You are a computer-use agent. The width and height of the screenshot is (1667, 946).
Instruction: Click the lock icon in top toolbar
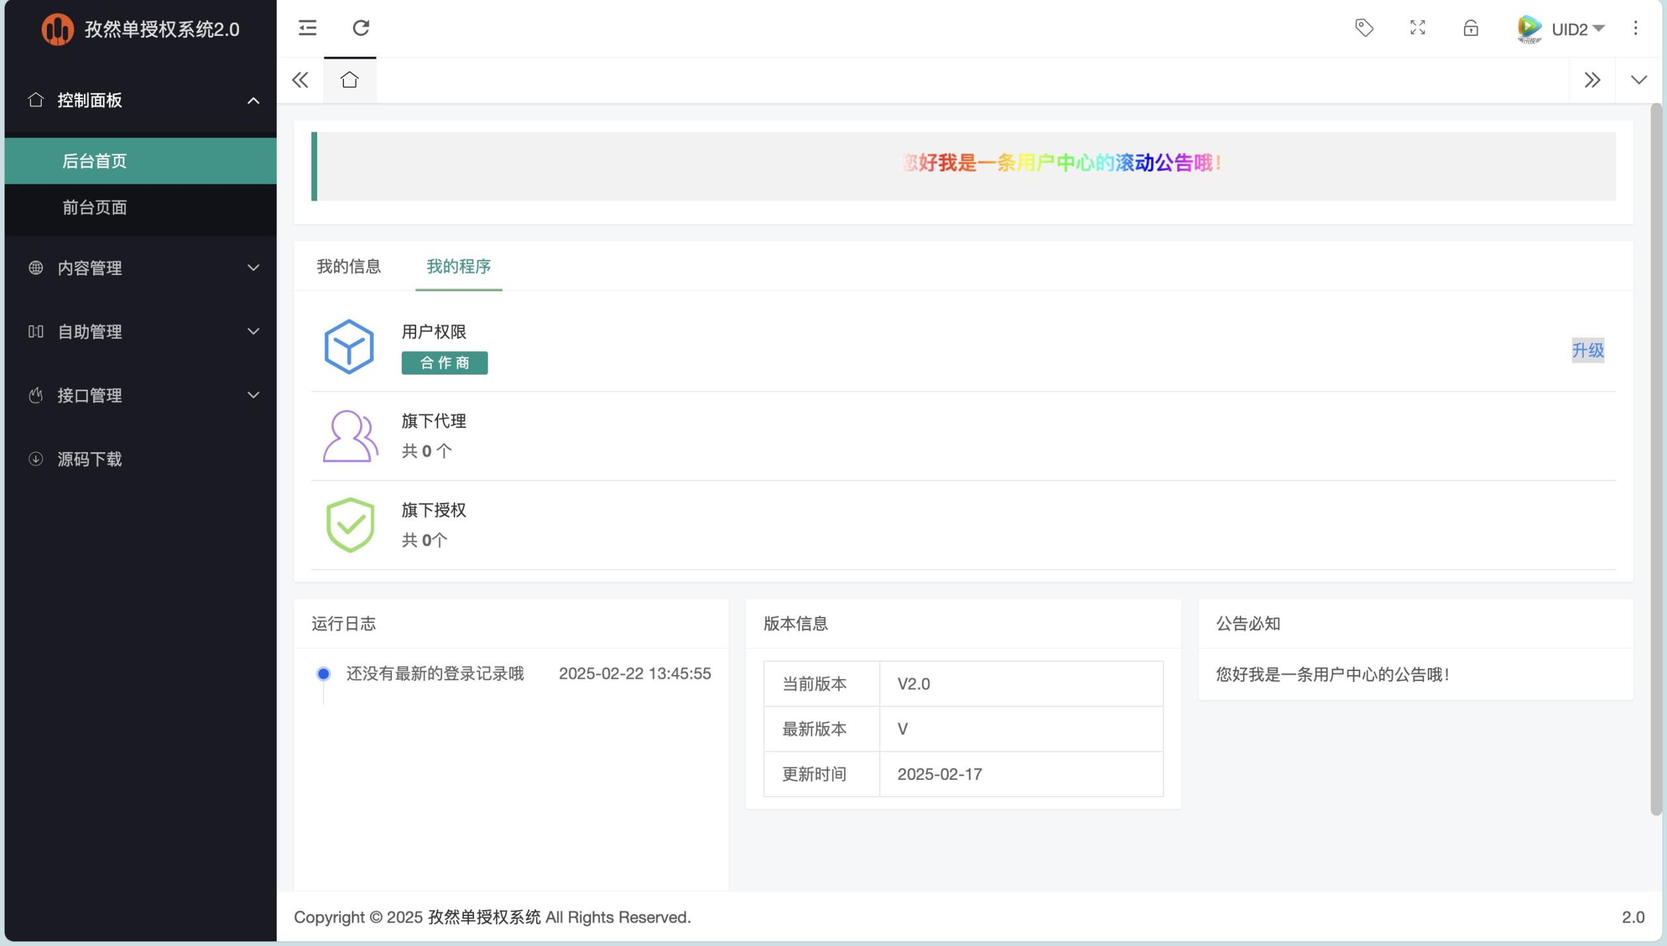pyautogui.click(x=1471, y=27)
